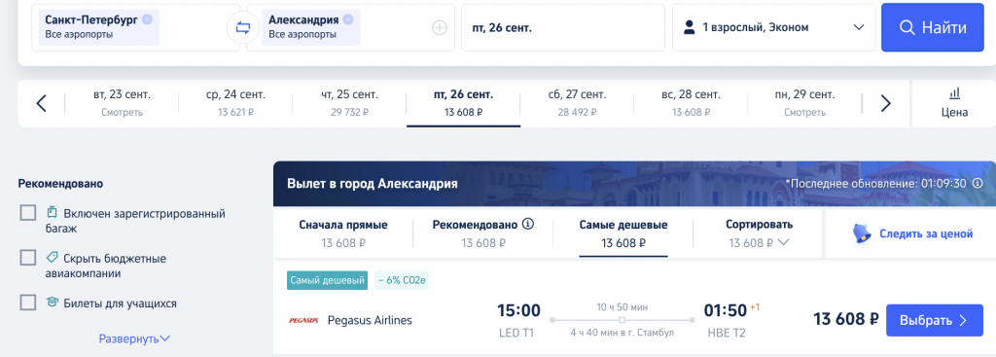Image resolution: width=996 pixels, height=357 pixels.
Task: Show next dates with right arrow
Action: [x=886, y=103]
